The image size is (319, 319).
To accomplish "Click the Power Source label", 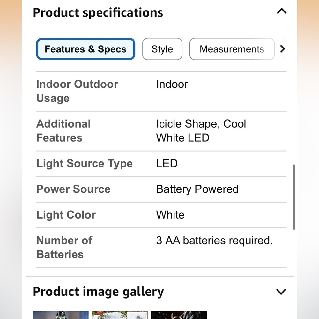I will [73, 189].
